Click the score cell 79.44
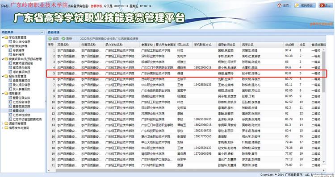Image resolution: width=335 pixels, height=177 pixels. tap(289, 142)
